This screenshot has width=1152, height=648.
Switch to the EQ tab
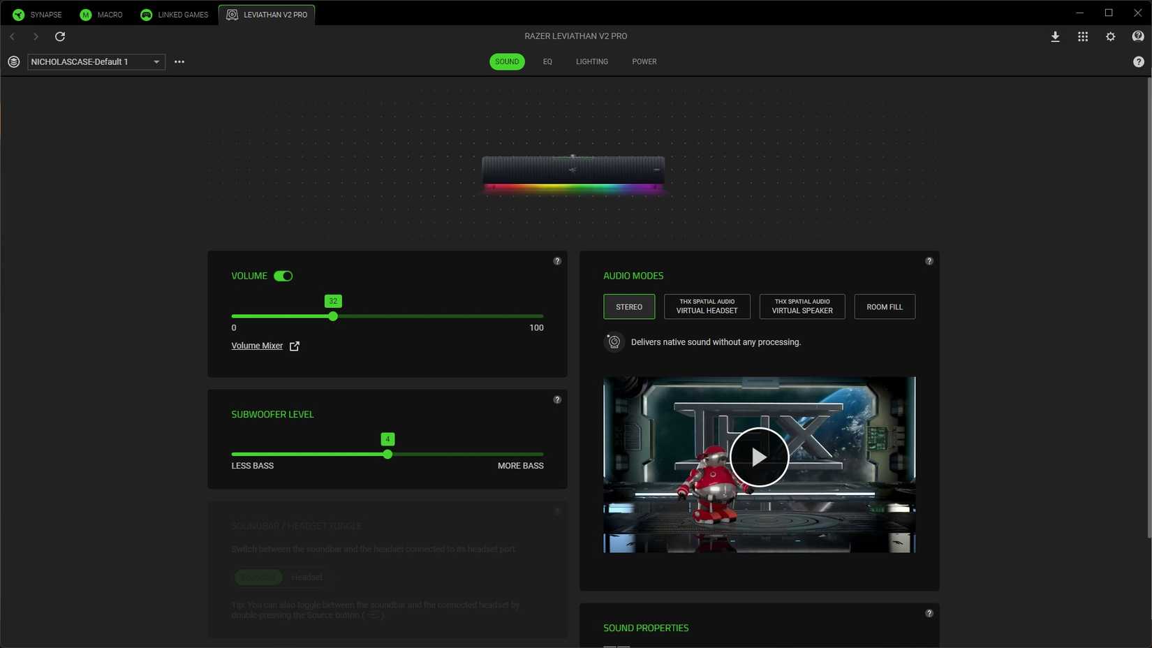pyautogui.click(x=547, y=61)
